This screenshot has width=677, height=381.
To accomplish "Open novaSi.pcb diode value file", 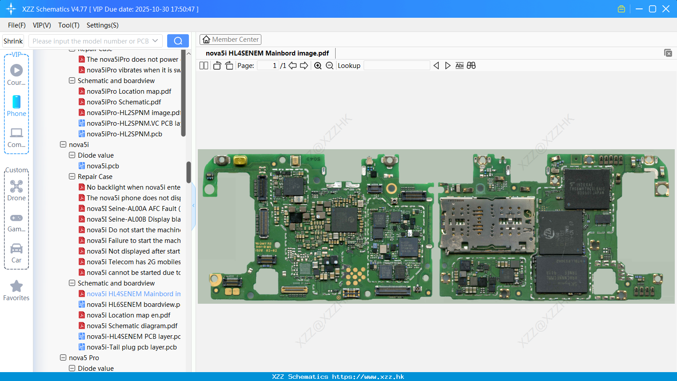I will pyautogui.click(x=103, y=166).
